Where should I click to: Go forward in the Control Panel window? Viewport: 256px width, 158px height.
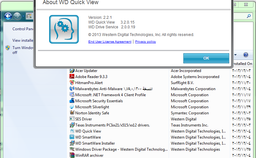17,16
